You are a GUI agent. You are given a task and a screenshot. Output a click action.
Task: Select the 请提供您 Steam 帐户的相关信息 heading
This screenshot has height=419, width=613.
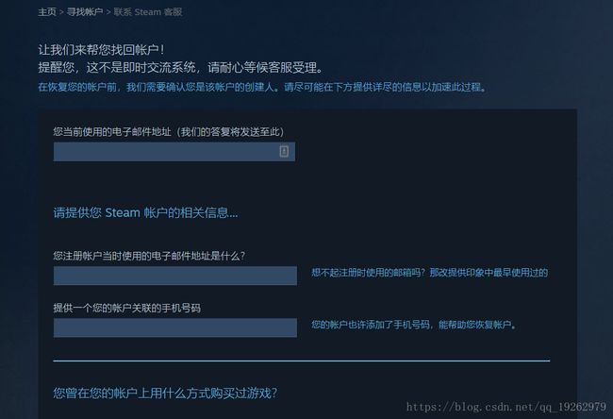(x=145, y=213)
